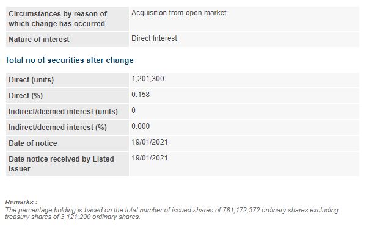Click the 'Remarks :' heading text

coord(21,202)
